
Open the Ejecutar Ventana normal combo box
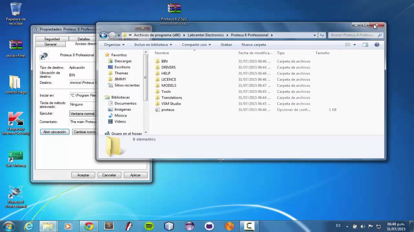[x=83, y=113]
